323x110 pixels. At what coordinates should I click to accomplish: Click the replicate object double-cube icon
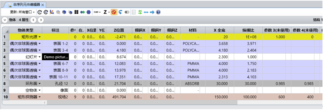click(x=71, y=12)
